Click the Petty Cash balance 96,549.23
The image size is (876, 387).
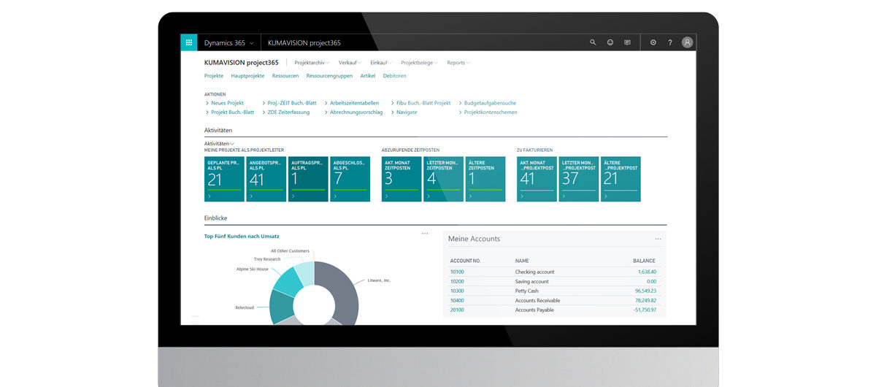645,291
